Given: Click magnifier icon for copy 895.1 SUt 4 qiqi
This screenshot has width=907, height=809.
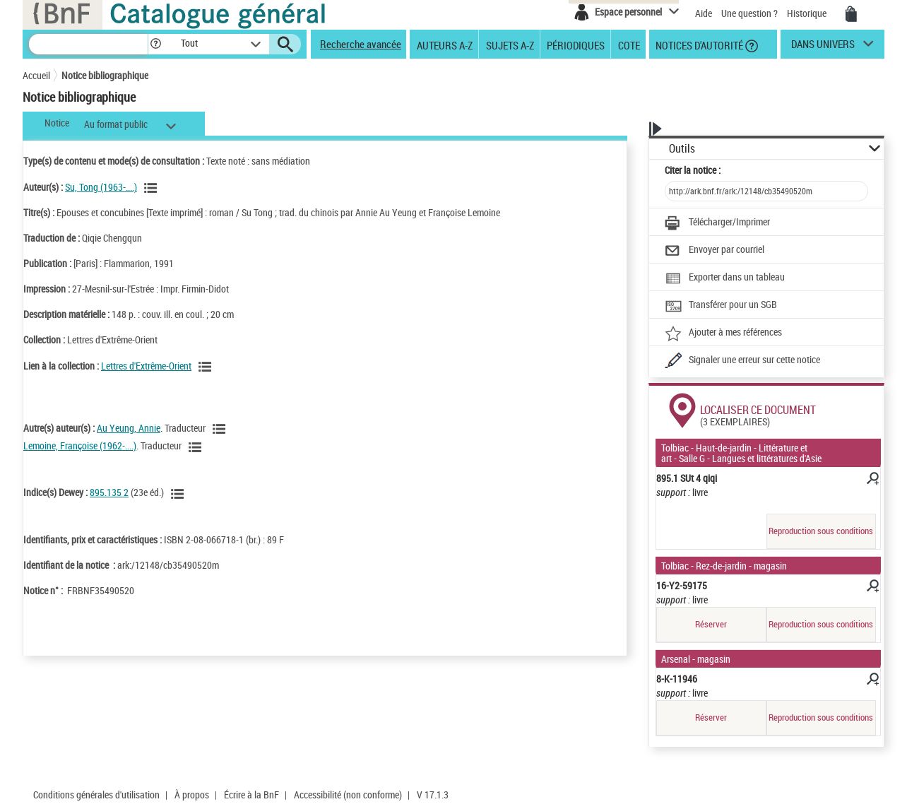Looking at the screenshot, I should coord(873,478).
